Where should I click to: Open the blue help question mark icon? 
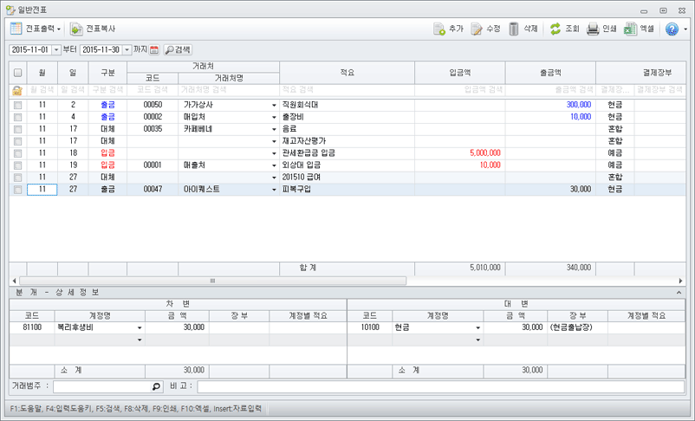672,29
